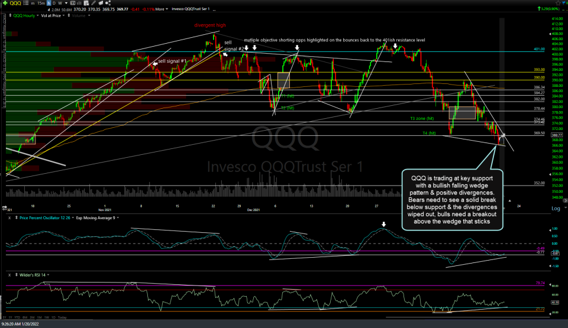The image size is (568, 328).
Task: Click the 386.34 price level label
Action: coord(539,87)
